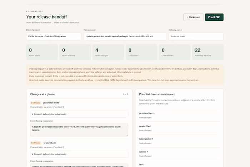The width and height of the screenshot is (250, 167).
Task: Select the Potentially impacted stat card
Action: click(208, 52)
